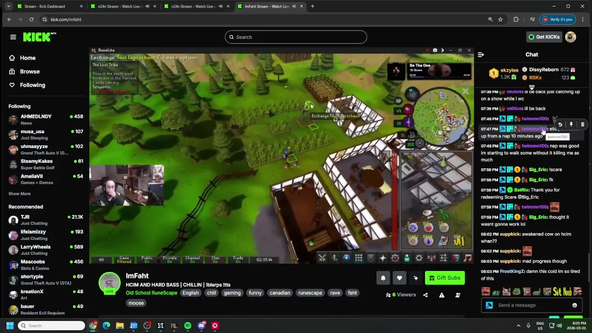This screenshot has width=592, height=333.
Task: Open browser tab search dropdown
Action: 8,6
